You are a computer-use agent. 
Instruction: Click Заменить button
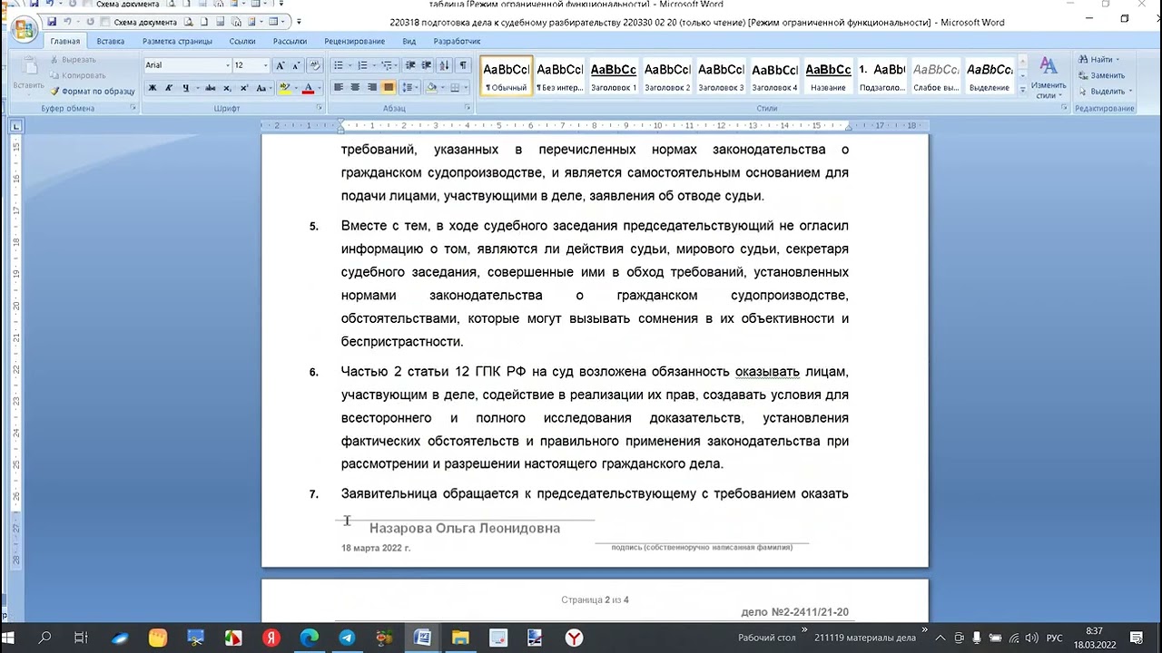point(1102,76)
